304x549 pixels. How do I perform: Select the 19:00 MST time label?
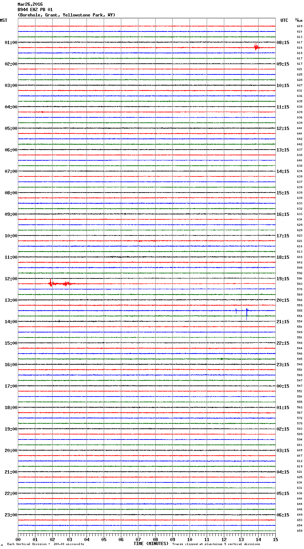pyautogui.click(x=11, y=429)
